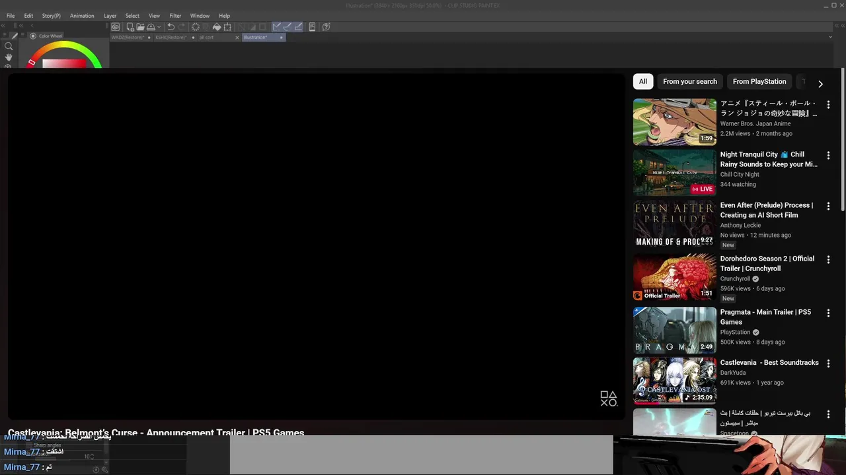The height and width of the screenshot is (475, 846).
Task: Open the Steel Ball Run anime video thumbnail
Action: [675, 122]
